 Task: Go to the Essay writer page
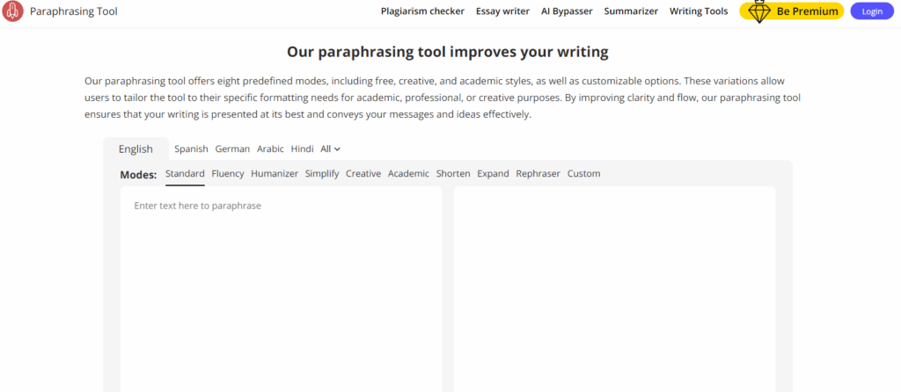[x=502, y=11]
